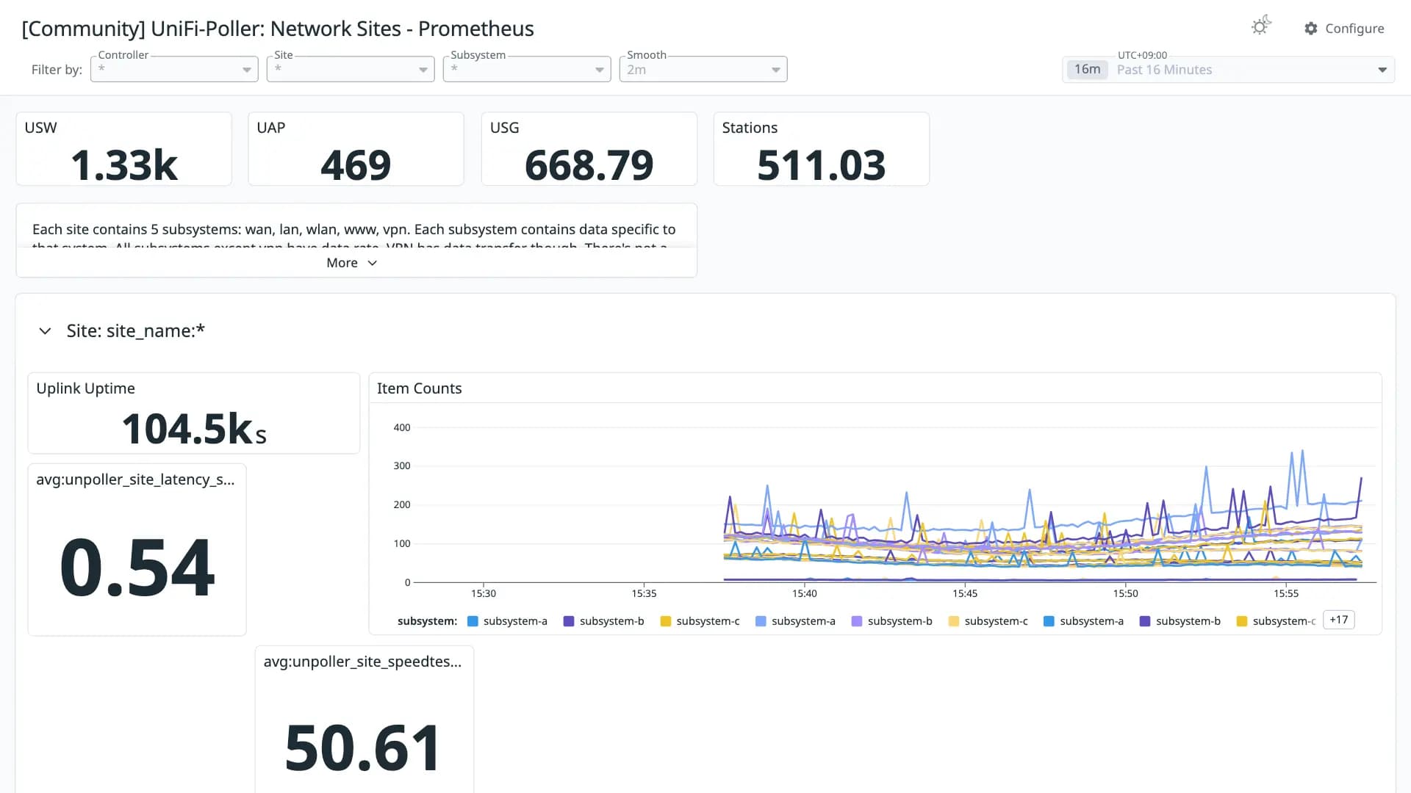Click the UAP widget value 469

[356, 165]
